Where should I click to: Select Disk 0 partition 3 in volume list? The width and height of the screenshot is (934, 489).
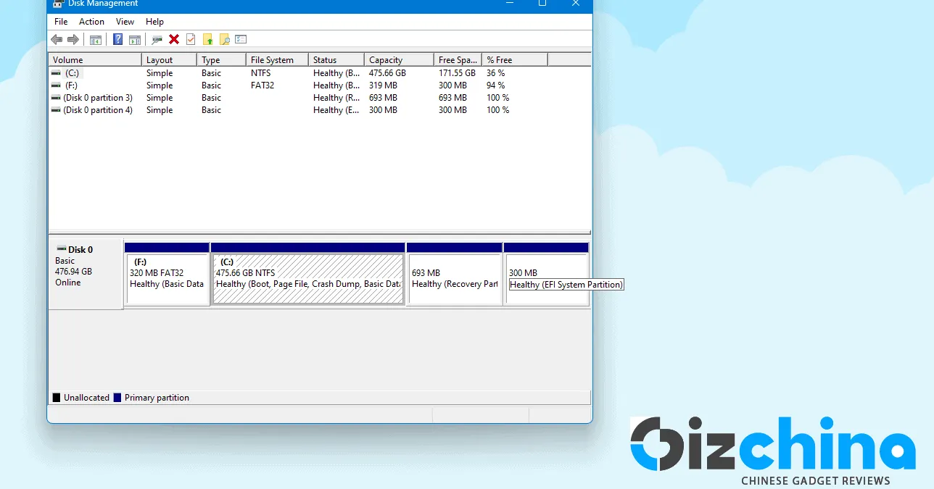(97, 98)
